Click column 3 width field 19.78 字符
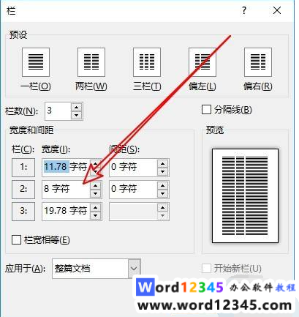The width and height of the screenshot is (299, 317). pos(66,212)
